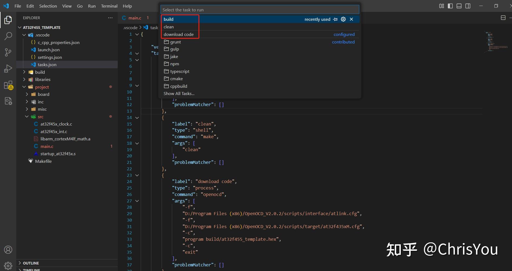Open the Accounts icon above settings
The width and height of the screenshot is (512, 271).
tap(8, 250)
